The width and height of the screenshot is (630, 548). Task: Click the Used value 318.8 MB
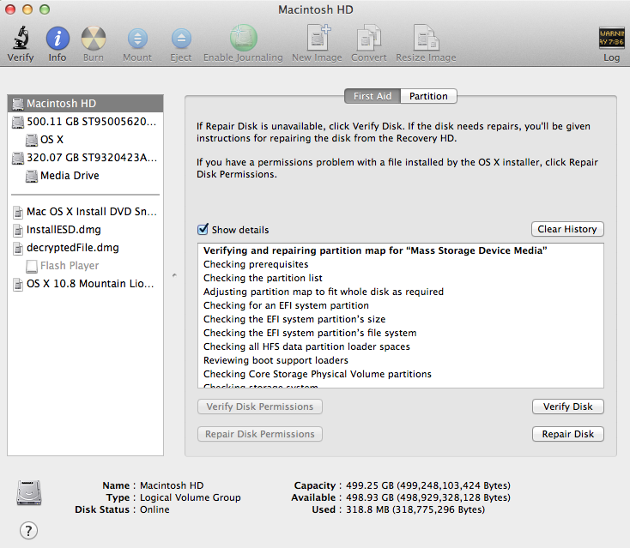pos(415,510)
